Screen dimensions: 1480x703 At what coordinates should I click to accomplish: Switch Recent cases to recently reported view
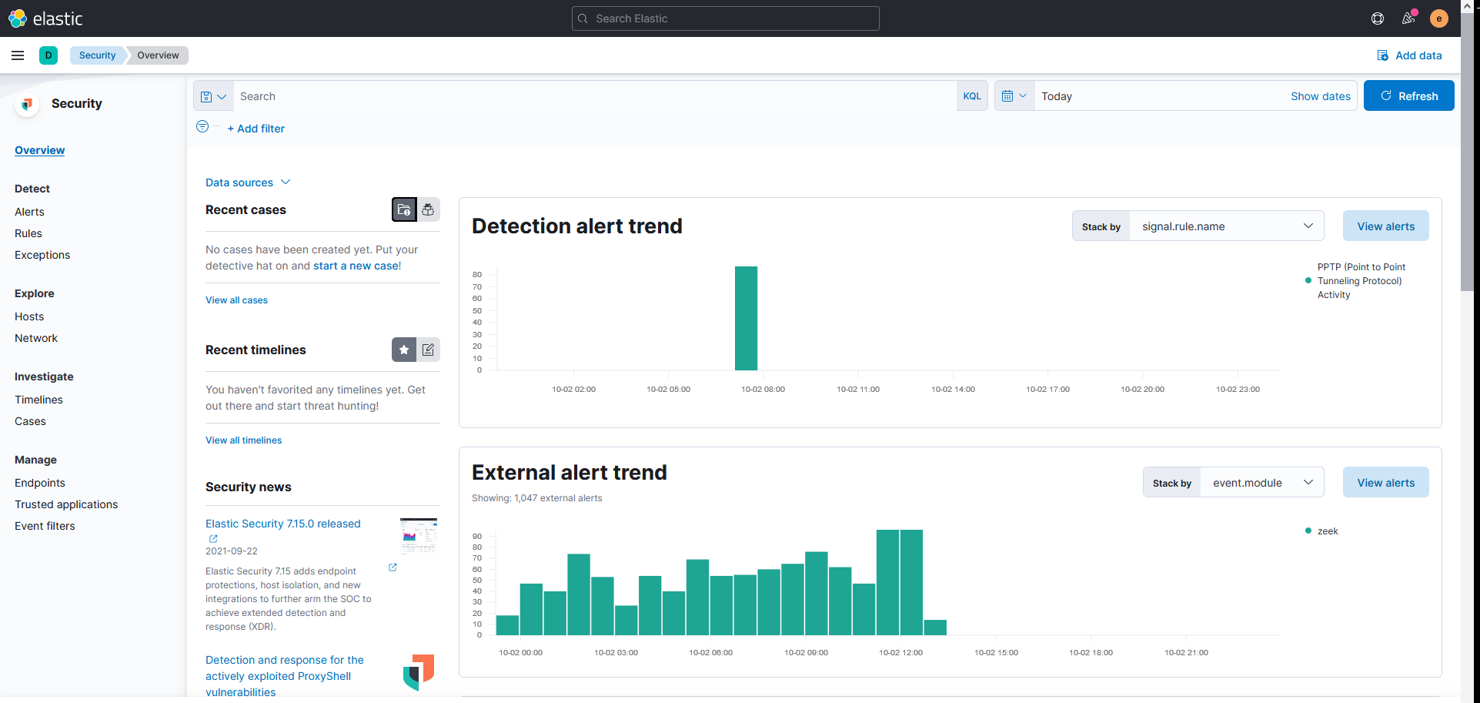pos(428,209)
